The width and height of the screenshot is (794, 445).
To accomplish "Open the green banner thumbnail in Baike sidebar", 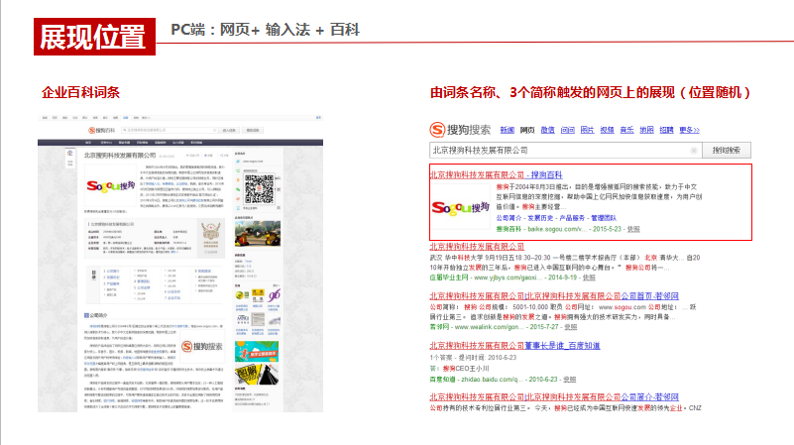I will coord(257,352).
